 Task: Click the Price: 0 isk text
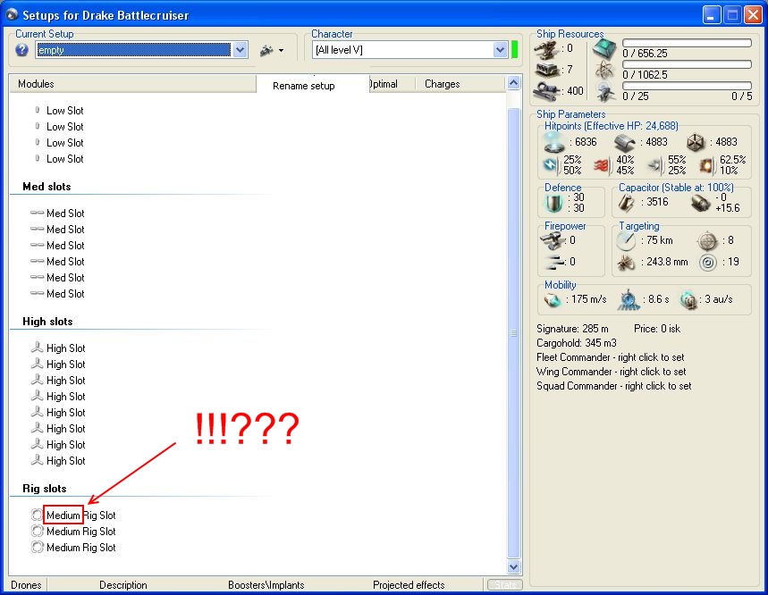tap(657, 329)
